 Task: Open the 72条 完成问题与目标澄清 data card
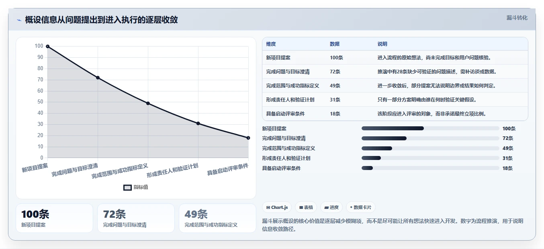point(136,218)
